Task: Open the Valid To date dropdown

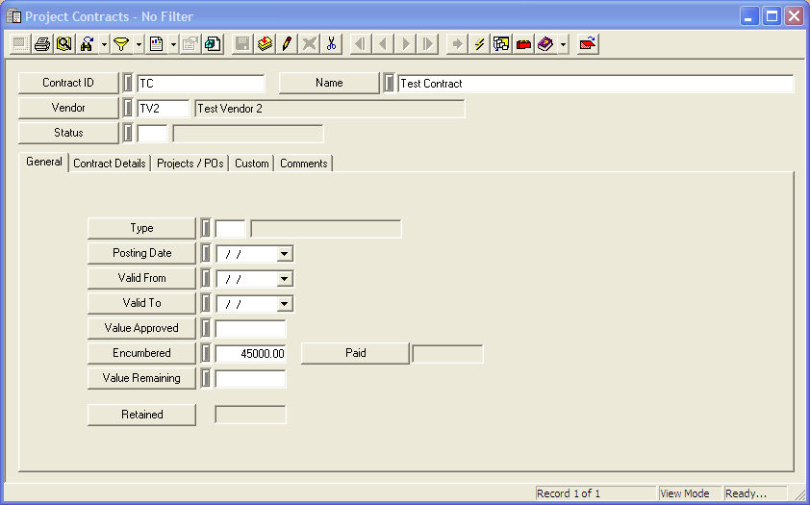Action: (284, 304)
